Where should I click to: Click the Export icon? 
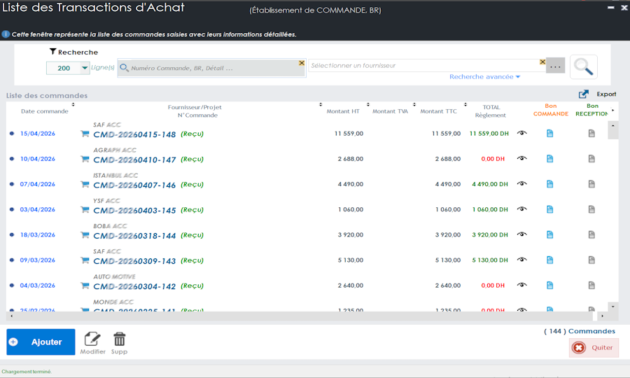(x=583, y=94)
